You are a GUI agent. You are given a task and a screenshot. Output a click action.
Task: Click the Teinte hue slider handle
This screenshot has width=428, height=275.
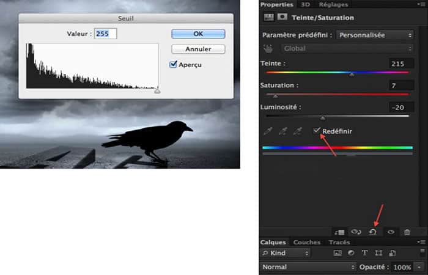[x=352, y=75]
